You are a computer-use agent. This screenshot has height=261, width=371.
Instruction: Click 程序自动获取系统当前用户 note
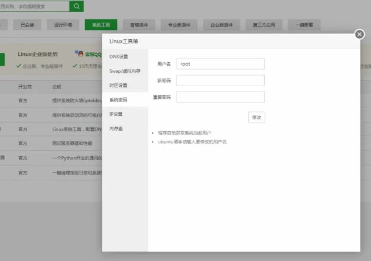coord(184,133)
